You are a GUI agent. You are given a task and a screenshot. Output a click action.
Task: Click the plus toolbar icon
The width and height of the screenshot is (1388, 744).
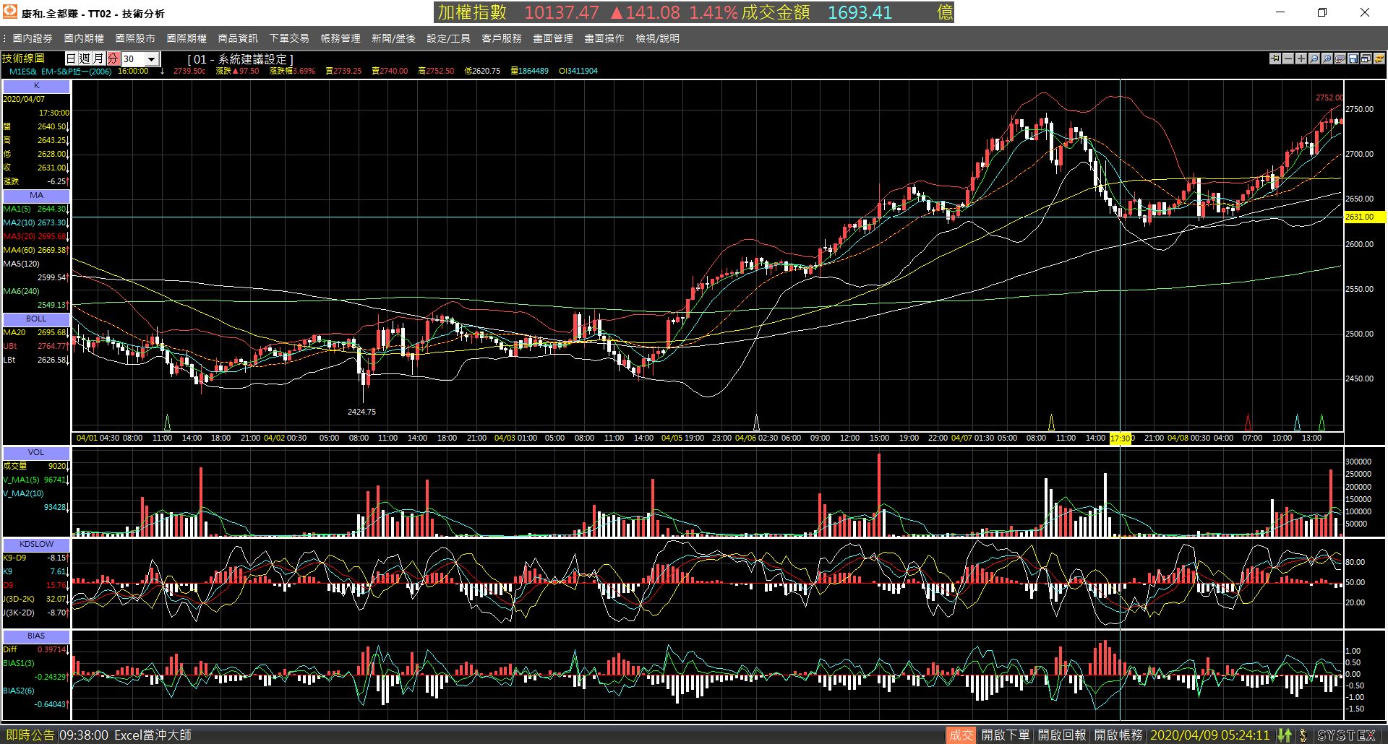point(1301,59)
